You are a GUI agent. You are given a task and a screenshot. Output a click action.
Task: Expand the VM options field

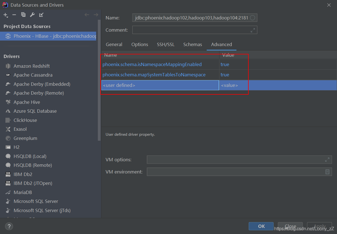pos(327,160)
